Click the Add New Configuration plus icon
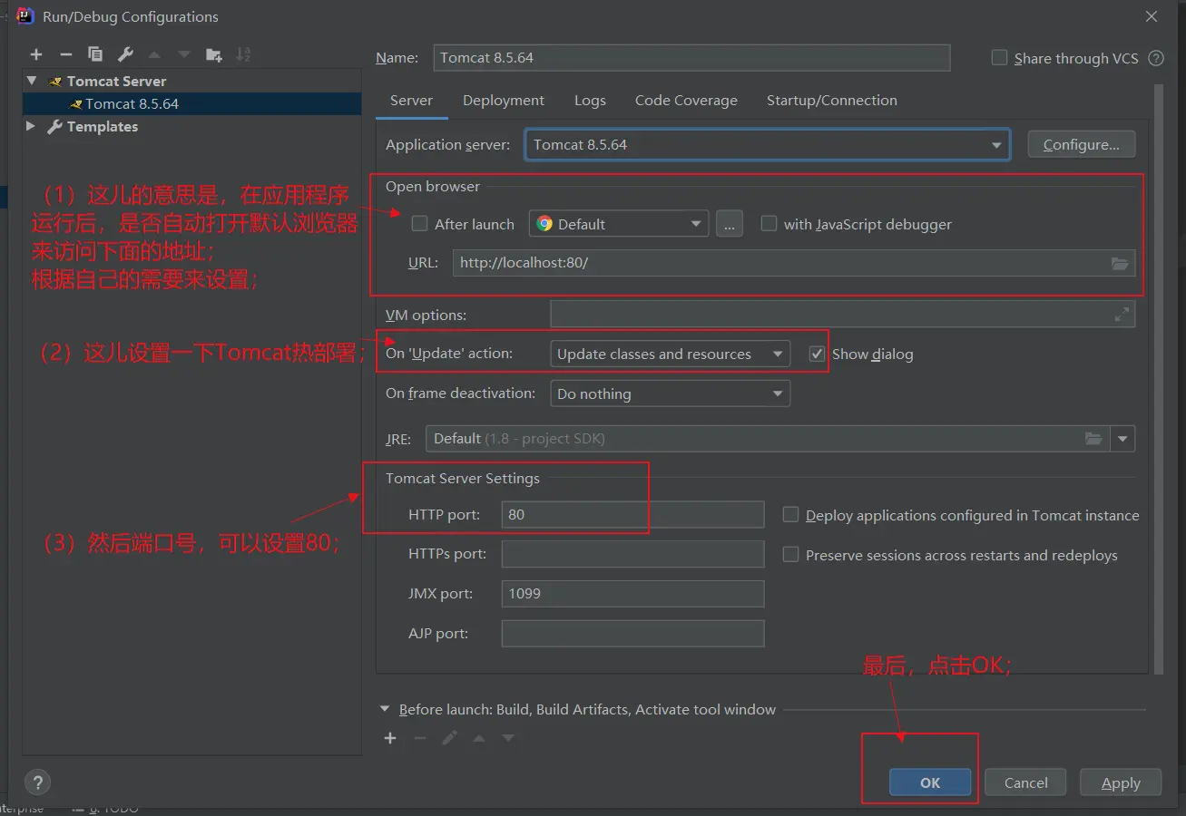The width and height of the screenshot is (1186, 816). pos(36,54)
